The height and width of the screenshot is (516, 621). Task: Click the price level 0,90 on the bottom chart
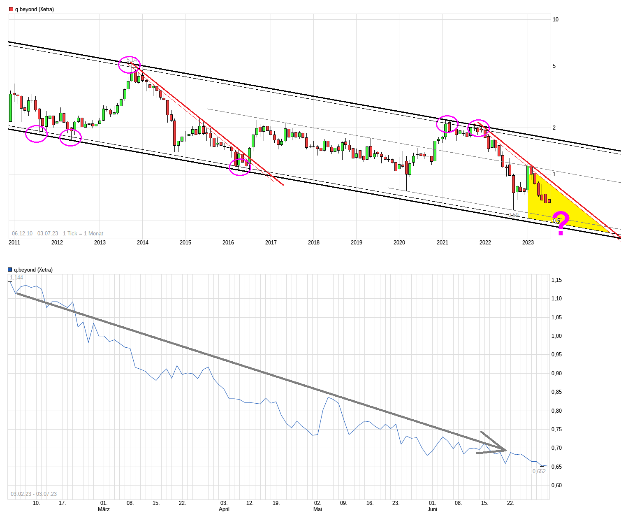(x=556, y=373)
